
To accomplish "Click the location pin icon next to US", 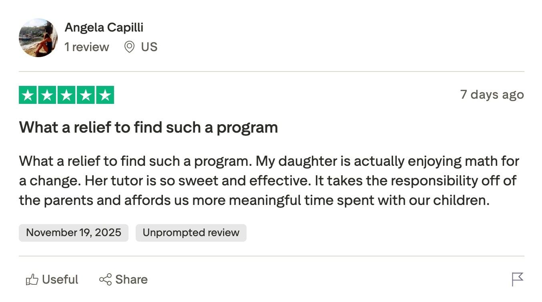I will pyautogui.click(x=129, y=47).
